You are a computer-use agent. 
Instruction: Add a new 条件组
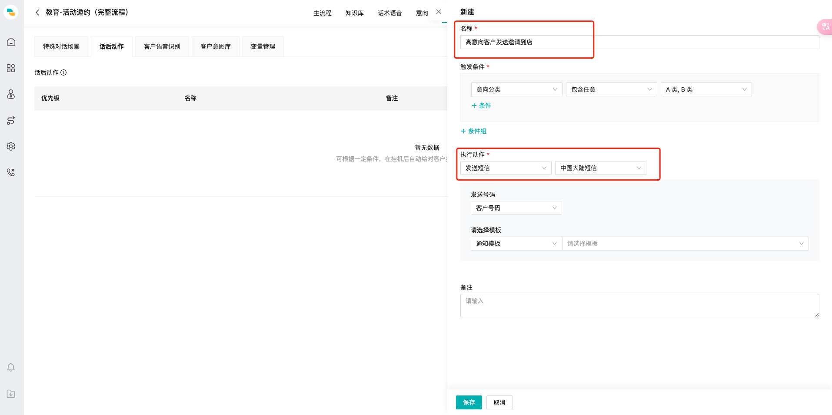[x=473, y=131]
